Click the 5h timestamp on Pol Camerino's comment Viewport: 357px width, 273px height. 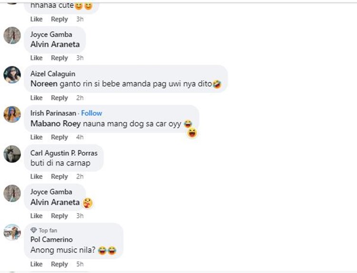(x=80, y=264)
